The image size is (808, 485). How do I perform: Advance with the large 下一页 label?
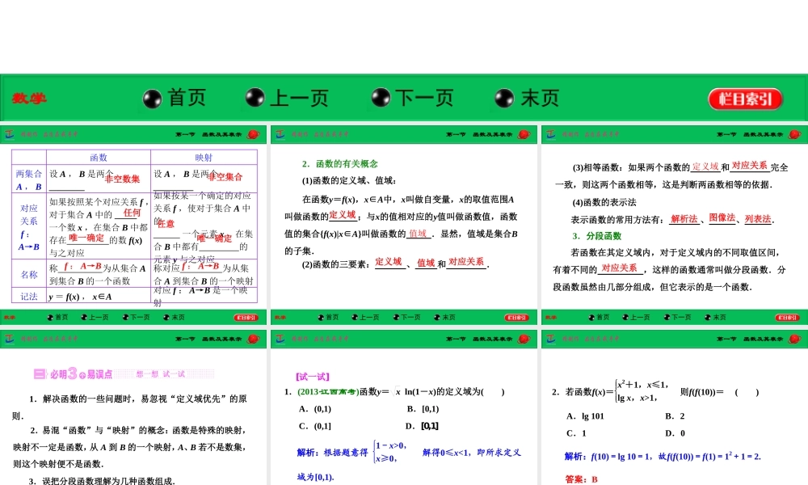click(x=425, y=98)
